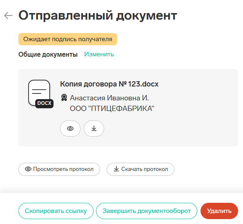Click the eye icon inside Просмотреть протокол
243x224 pixels.
[x=28, y=169]
